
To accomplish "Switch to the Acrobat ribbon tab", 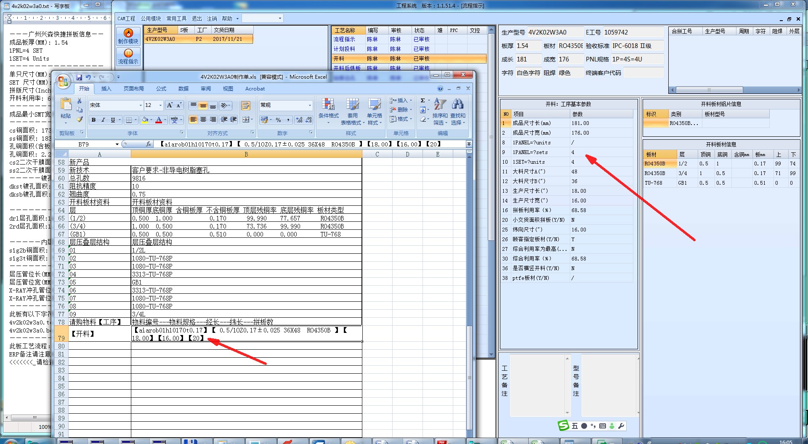I will click(255, 88).
